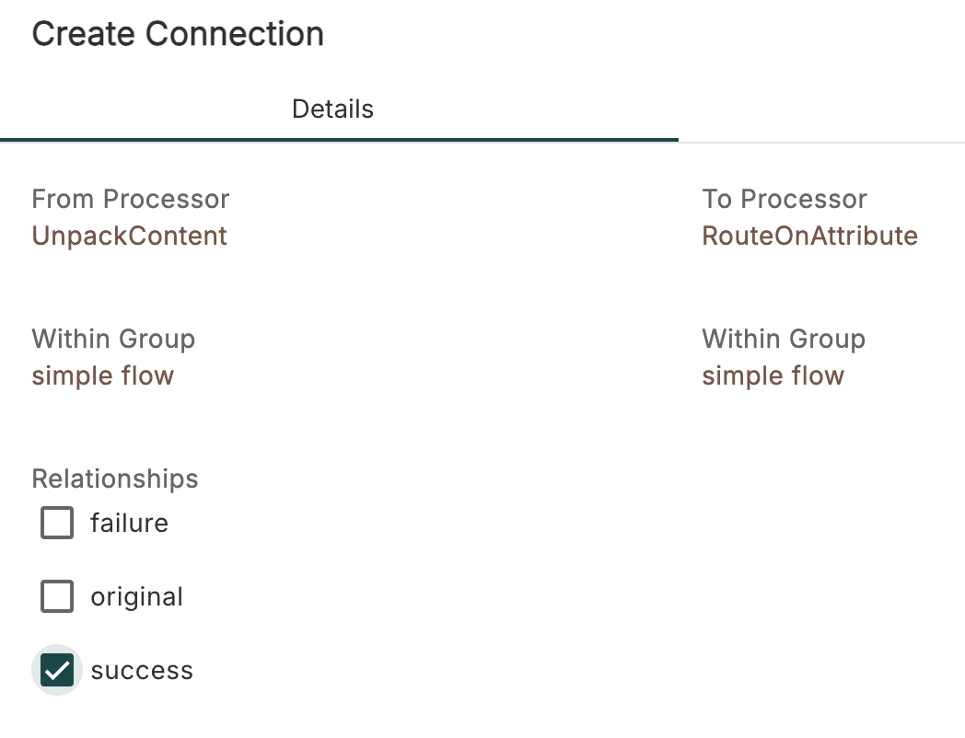Image resolution: width=965 pixels, height=738 pixels.
Task: Click the destination-side Within Group label
Action: point(784,340)
